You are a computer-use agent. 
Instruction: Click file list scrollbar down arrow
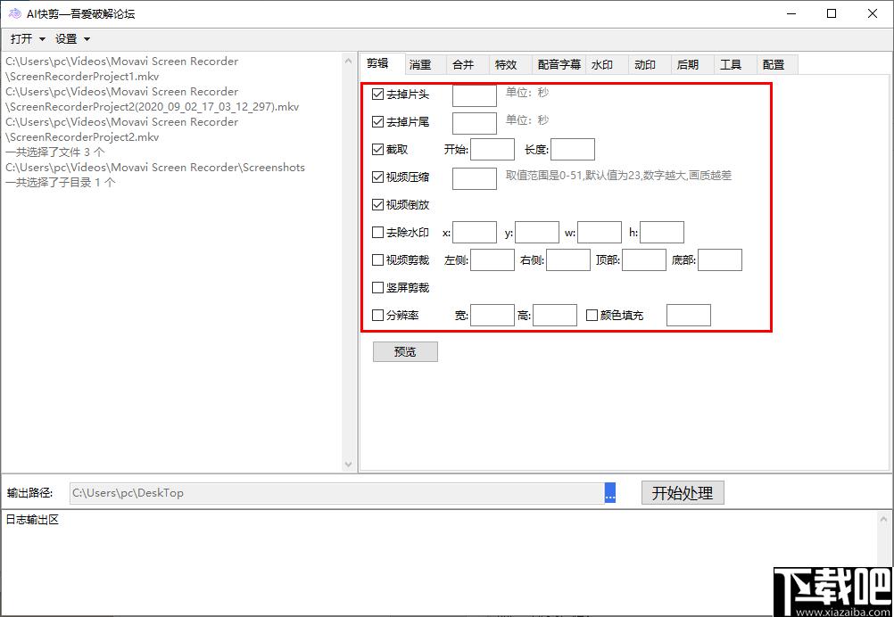click(349, 465)
